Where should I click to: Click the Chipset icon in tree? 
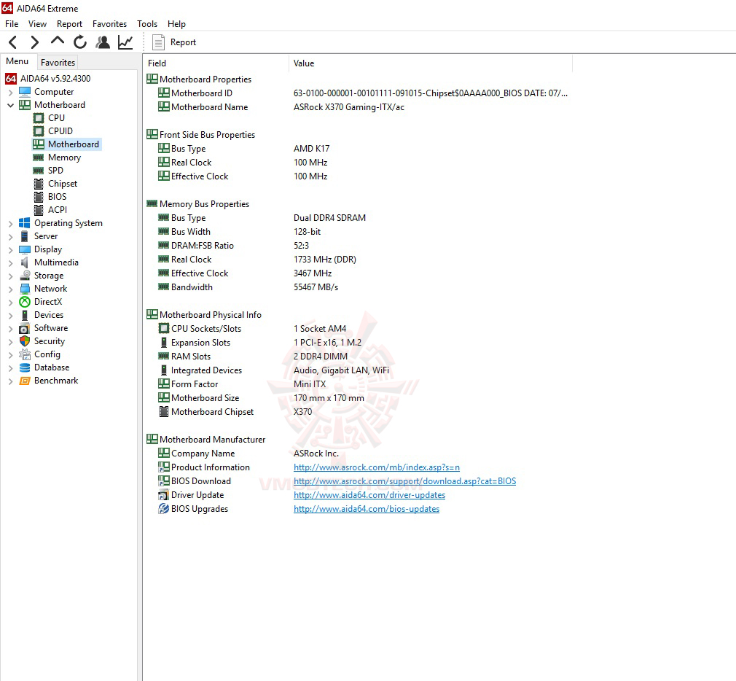tap(39, 184)
